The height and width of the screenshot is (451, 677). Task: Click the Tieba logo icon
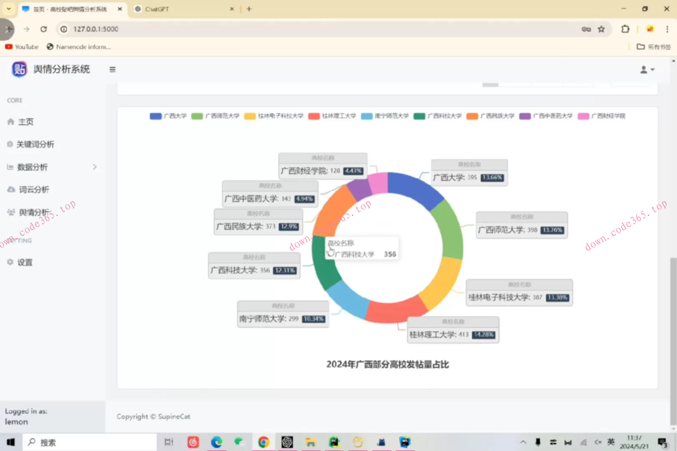pyautogui.click(x=19, y=69)
